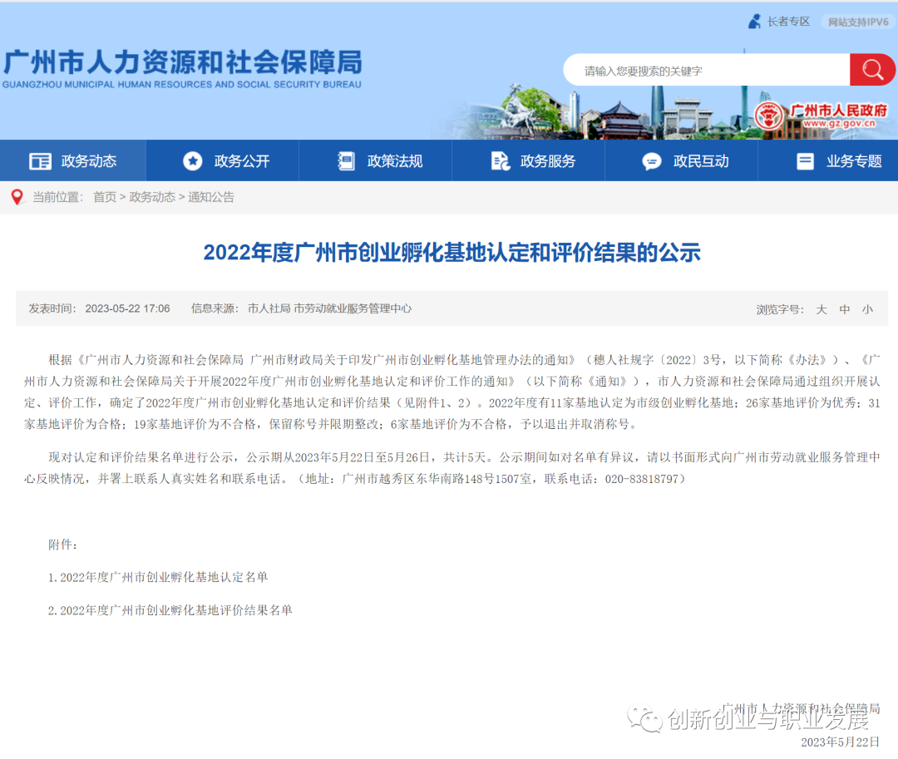
Task: Set browsing font size to 中
Action: [845, 309]
